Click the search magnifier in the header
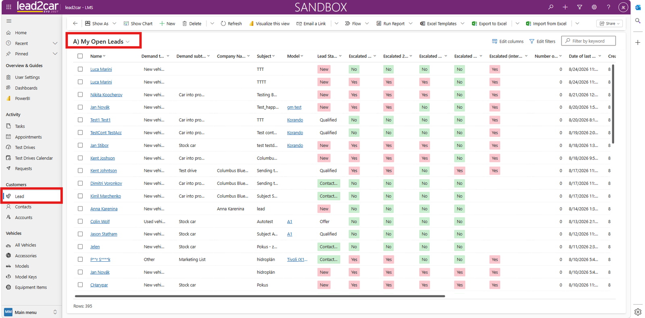645x318 pixels. (551, 7)
